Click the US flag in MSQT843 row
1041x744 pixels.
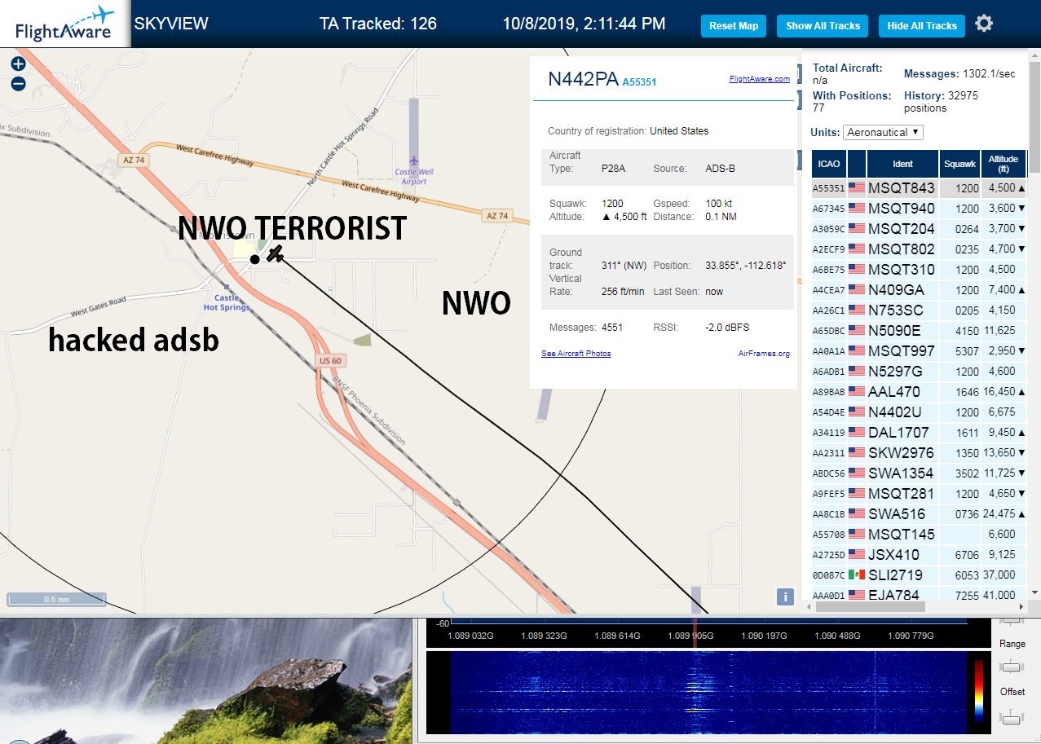(857, 188)
